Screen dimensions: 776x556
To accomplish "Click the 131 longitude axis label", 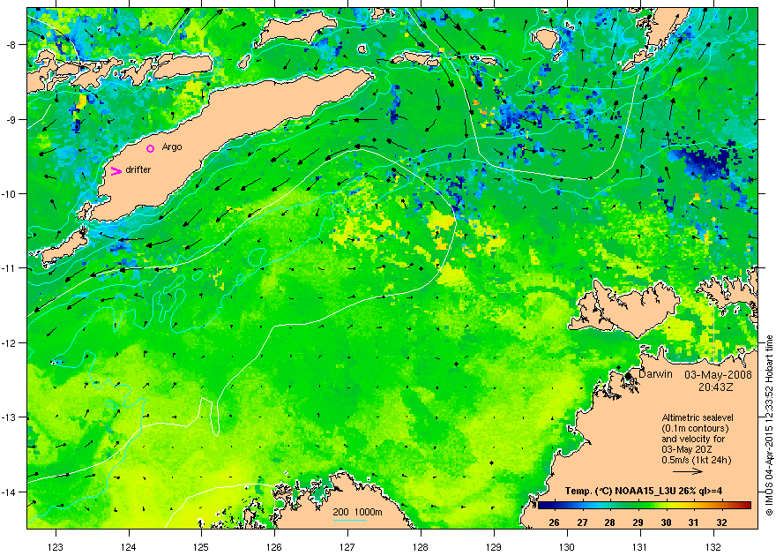I will pyautogui.click(x=640, y=547).
